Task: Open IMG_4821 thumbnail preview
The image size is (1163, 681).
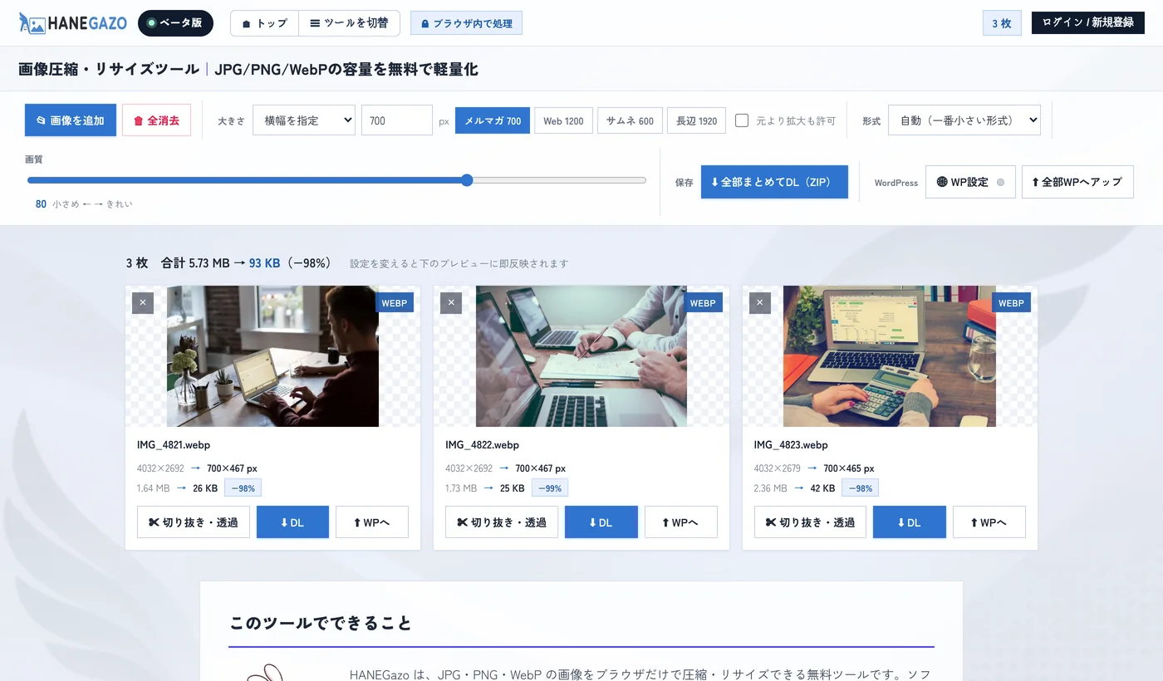Action: [x=272, y=356]
